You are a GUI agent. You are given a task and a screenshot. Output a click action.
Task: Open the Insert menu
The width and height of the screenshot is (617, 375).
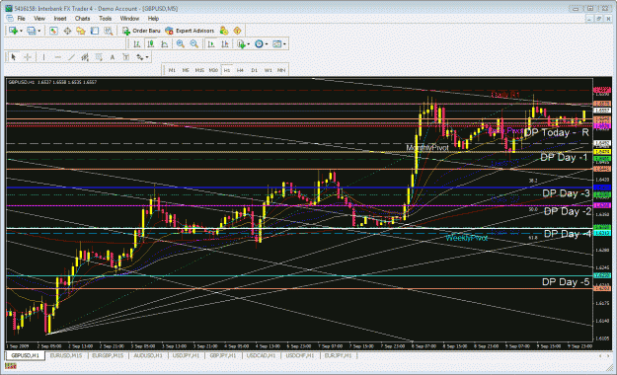pyautogui.click(x=60, y=19)
